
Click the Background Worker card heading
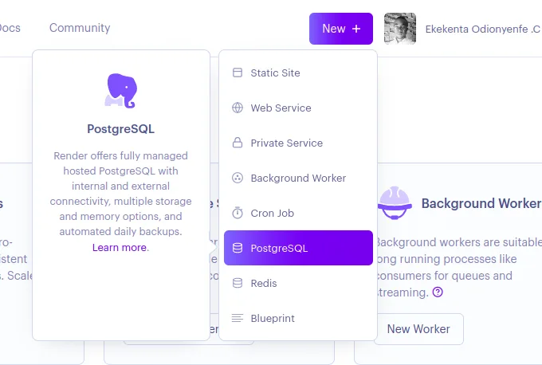click(481, 203)
